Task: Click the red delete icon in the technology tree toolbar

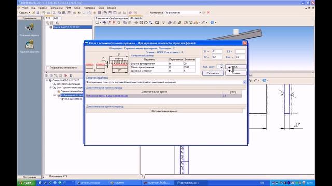Action: tap(66, 76)
